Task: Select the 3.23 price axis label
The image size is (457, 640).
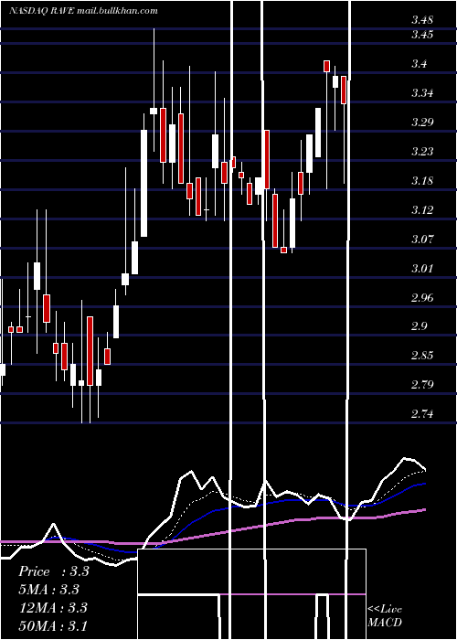Action: pyautogui.click(x=422, y=152)
